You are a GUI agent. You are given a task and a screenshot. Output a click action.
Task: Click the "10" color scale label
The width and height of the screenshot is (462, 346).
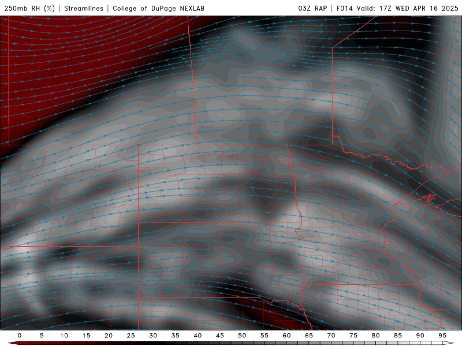tap(64, 336)
